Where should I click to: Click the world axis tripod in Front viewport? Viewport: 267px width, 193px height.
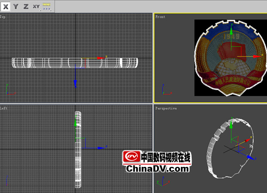167,90
